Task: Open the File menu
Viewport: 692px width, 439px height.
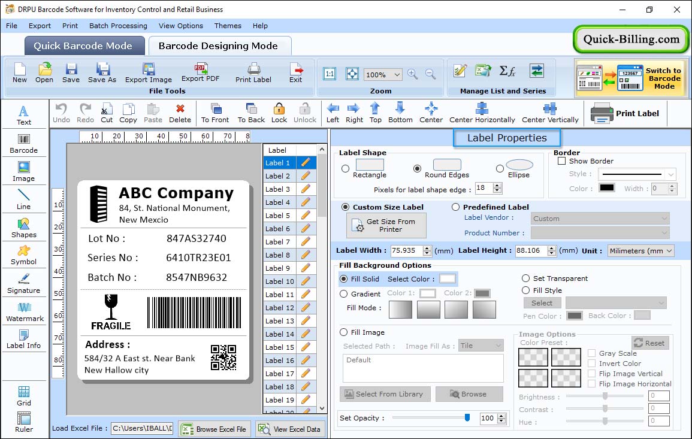Action: click(x=11, y=26)
